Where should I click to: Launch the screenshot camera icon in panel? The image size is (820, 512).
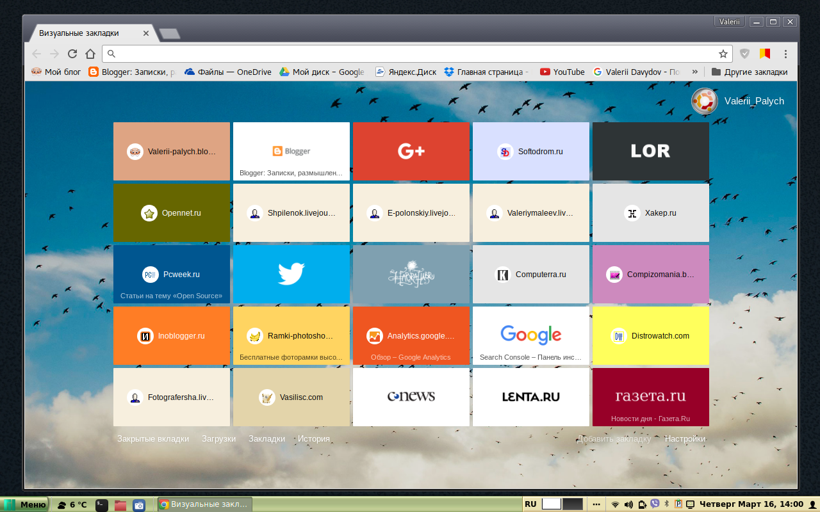point(139,505)
